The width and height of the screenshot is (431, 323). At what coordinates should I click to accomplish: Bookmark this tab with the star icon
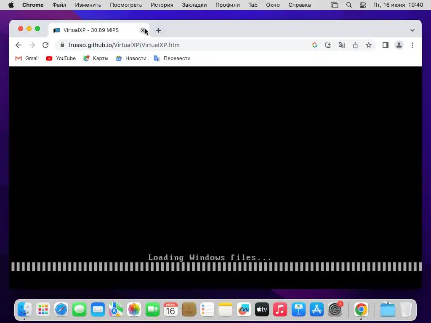(369, 45)
